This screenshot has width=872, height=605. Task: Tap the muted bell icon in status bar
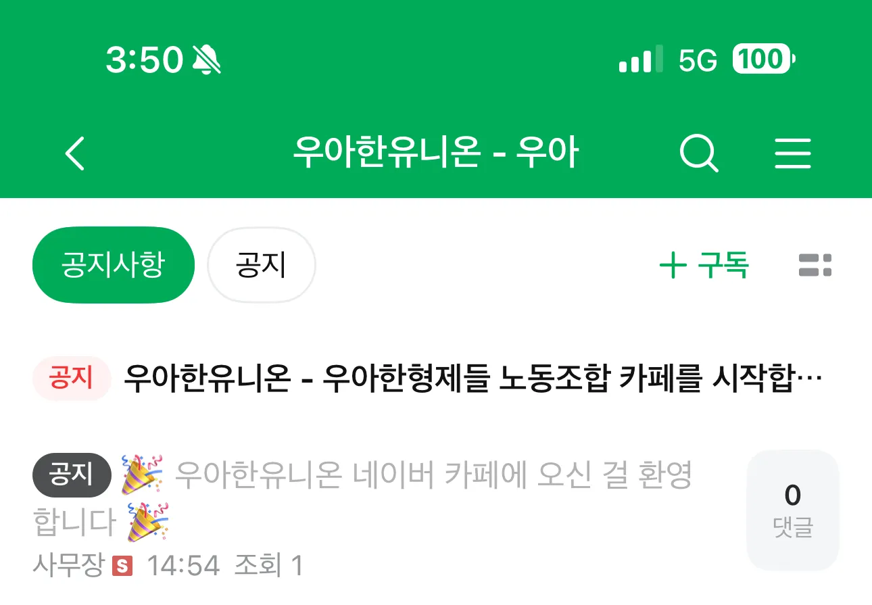207,60
